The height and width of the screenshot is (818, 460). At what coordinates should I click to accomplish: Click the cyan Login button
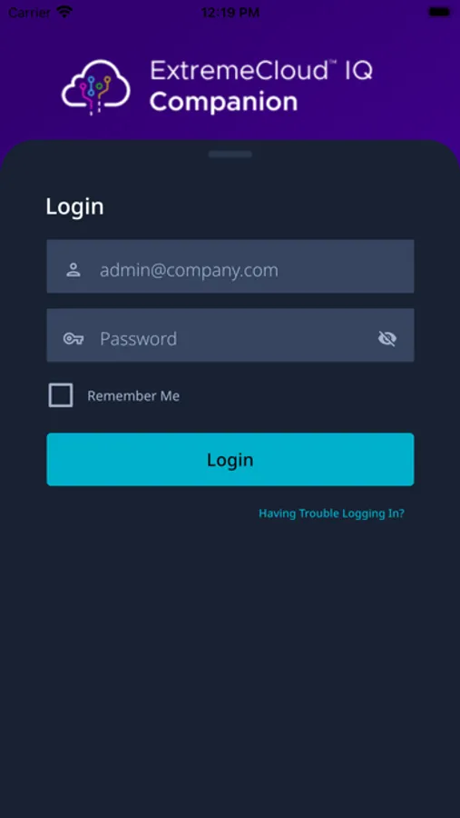tap(230, 459)
